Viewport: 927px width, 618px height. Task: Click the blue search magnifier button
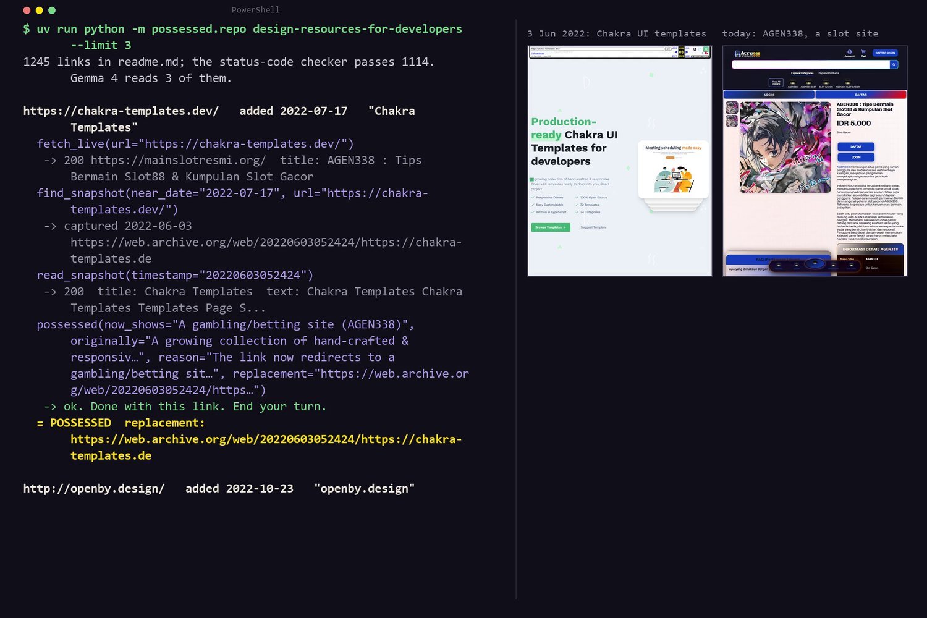coord(894,64)
